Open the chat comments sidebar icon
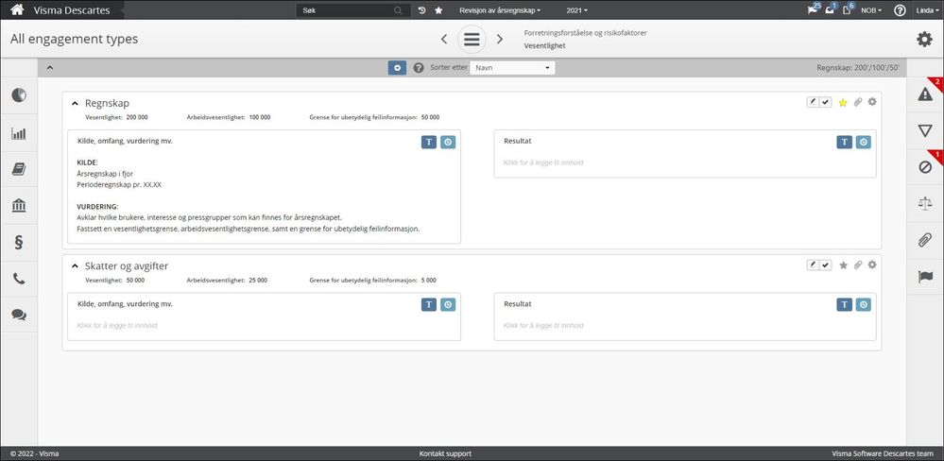The height and width of the screenshot is (461, 944). coord(19,315)
